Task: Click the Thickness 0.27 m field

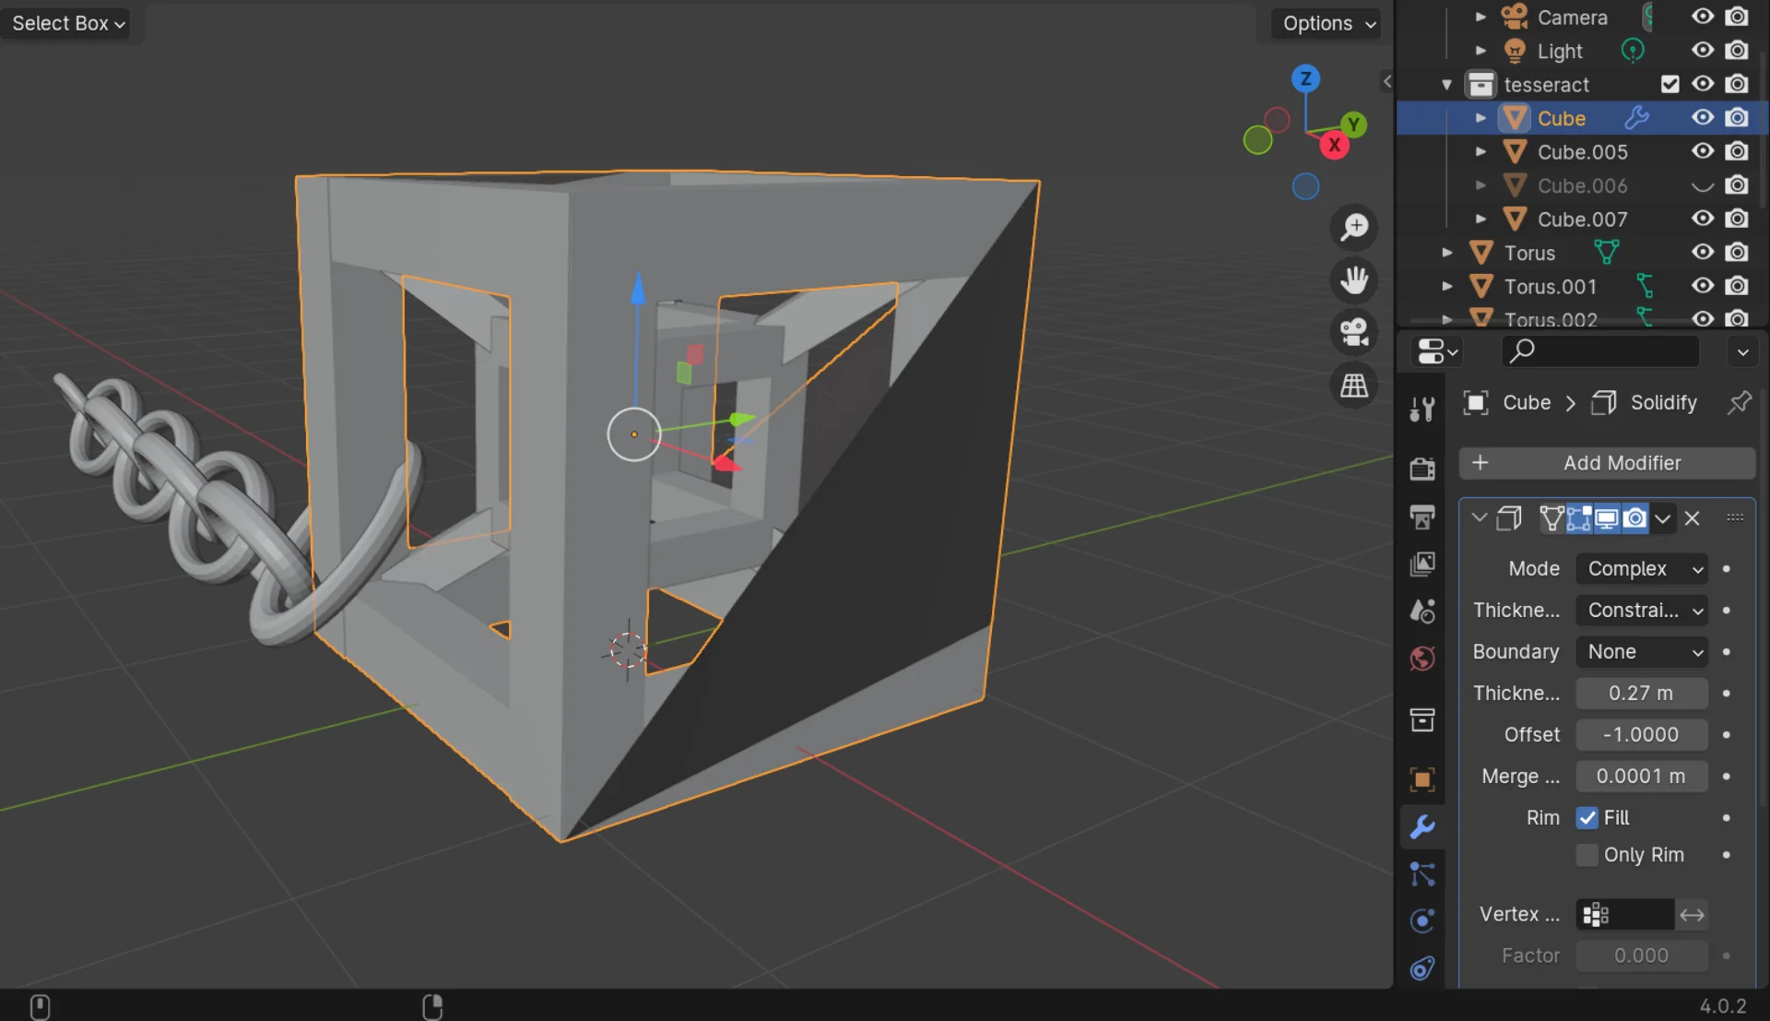Action: [x=1641, y=694]
